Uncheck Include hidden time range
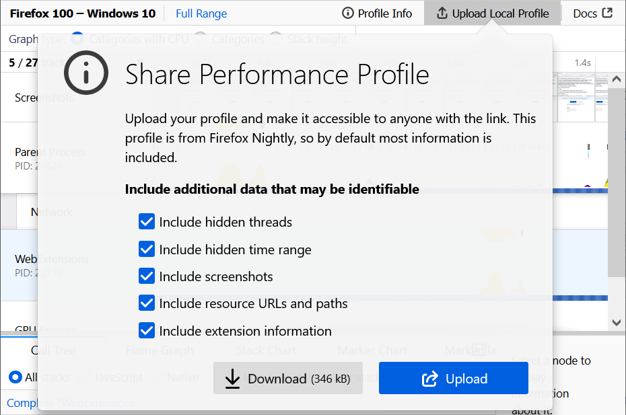626x415 pixels. pos(147,249)
